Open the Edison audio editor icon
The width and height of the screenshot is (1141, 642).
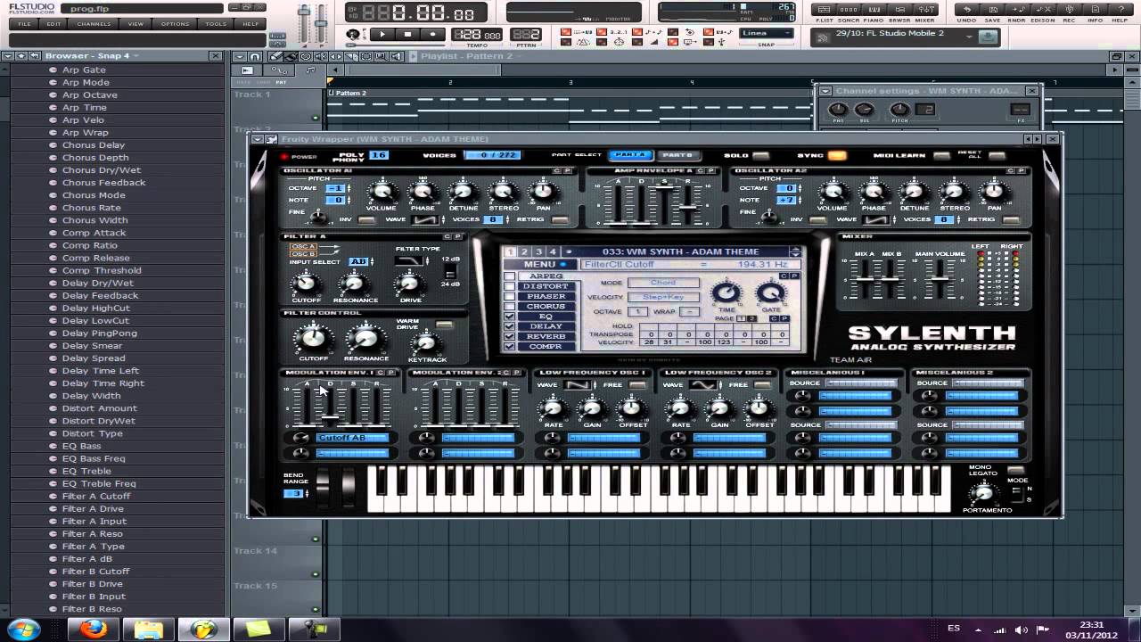point(1043,10)
